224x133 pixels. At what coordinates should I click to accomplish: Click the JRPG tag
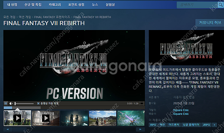206,125
